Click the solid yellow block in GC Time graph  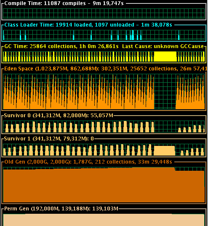165,56
